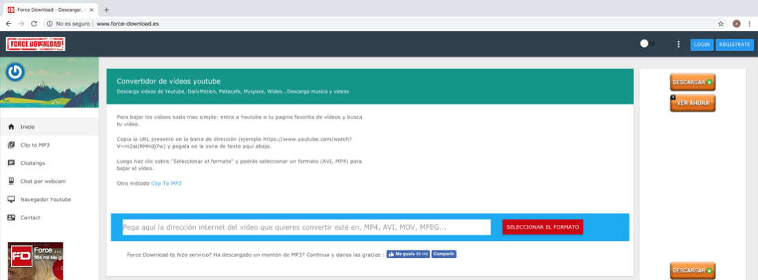The width and height of the screenshot is (758, 280).
Task: Click the REGISTRATE button
Action: [735, 45]
